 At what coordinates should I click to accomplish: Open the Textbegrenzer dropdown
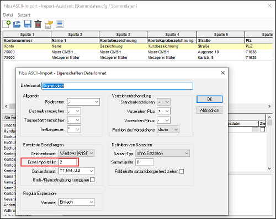coord(74,129)
